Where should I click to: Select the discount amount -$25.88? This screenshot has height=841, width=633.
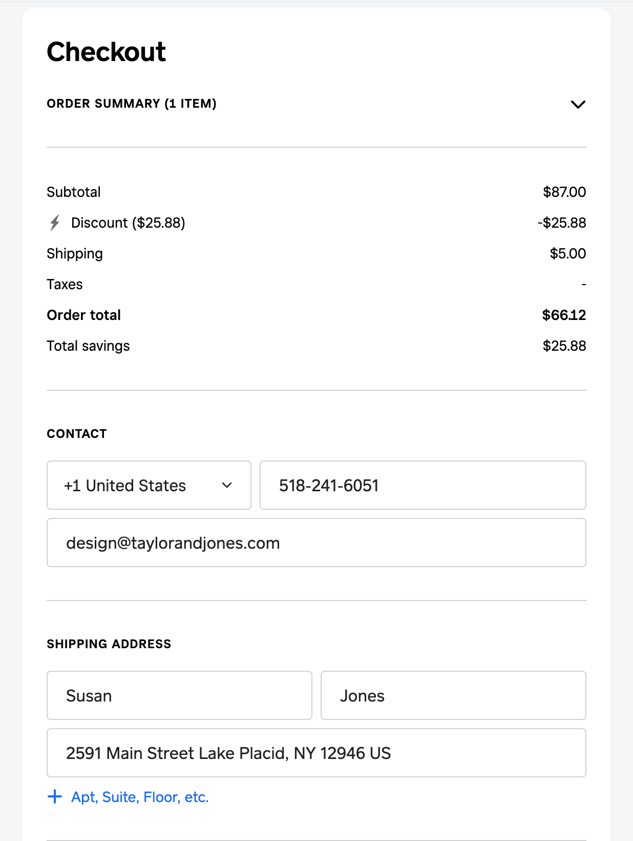coord(562,223)
